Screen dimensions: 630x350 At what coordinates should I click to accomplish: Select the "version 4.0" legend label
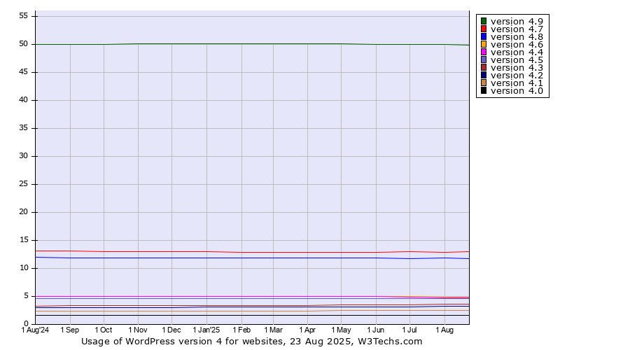point(517,90)
